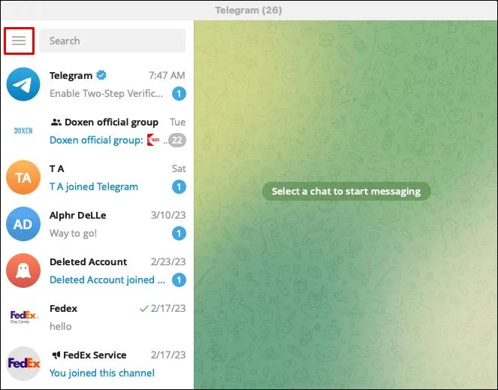This screenshot has height=390, width=498.
Task: Click the unread badge on Telegram chat
Action: [x=179, y=94]
